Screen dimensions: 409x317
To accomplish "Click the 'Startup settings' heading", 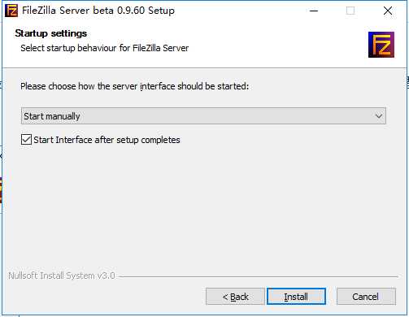I will [x=51, y=33].
